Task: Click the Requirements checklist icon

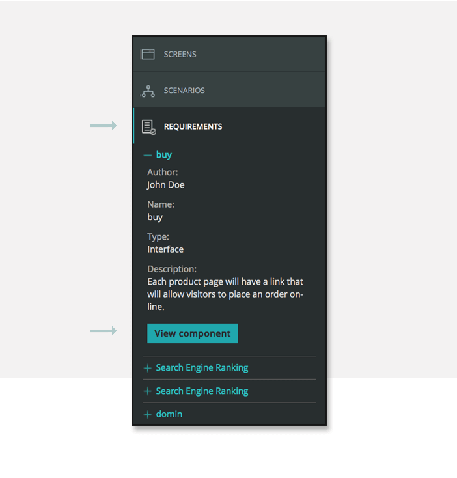Action: pyautogui.click(x=148, y=127)
